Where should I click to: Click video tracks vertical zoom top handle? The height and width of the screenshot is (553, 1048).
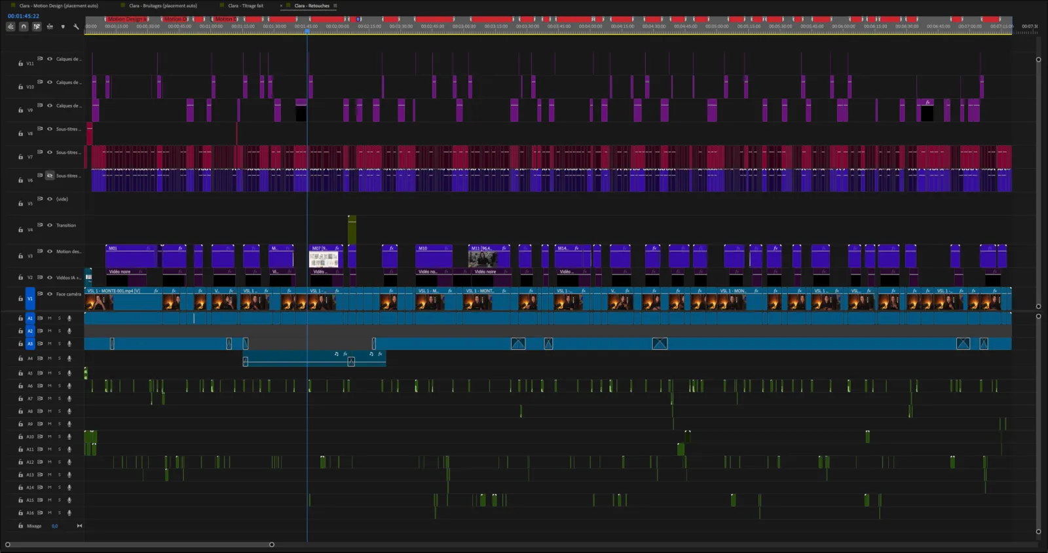point(1038,60)
